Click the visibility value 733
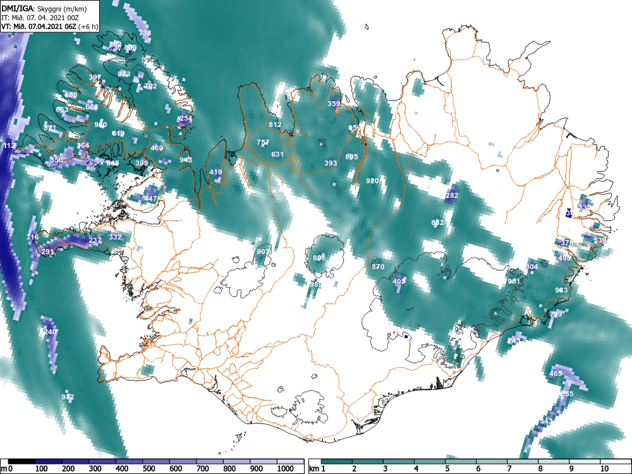The height and width of the screenshot is (474, 632). point(144,33)
